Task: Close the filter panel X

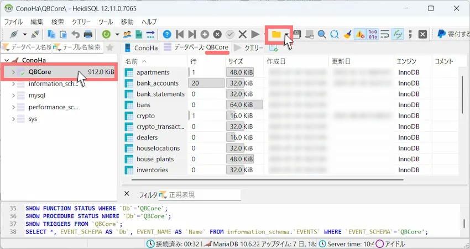Action: pyautogui.click(x=127, y=194)
